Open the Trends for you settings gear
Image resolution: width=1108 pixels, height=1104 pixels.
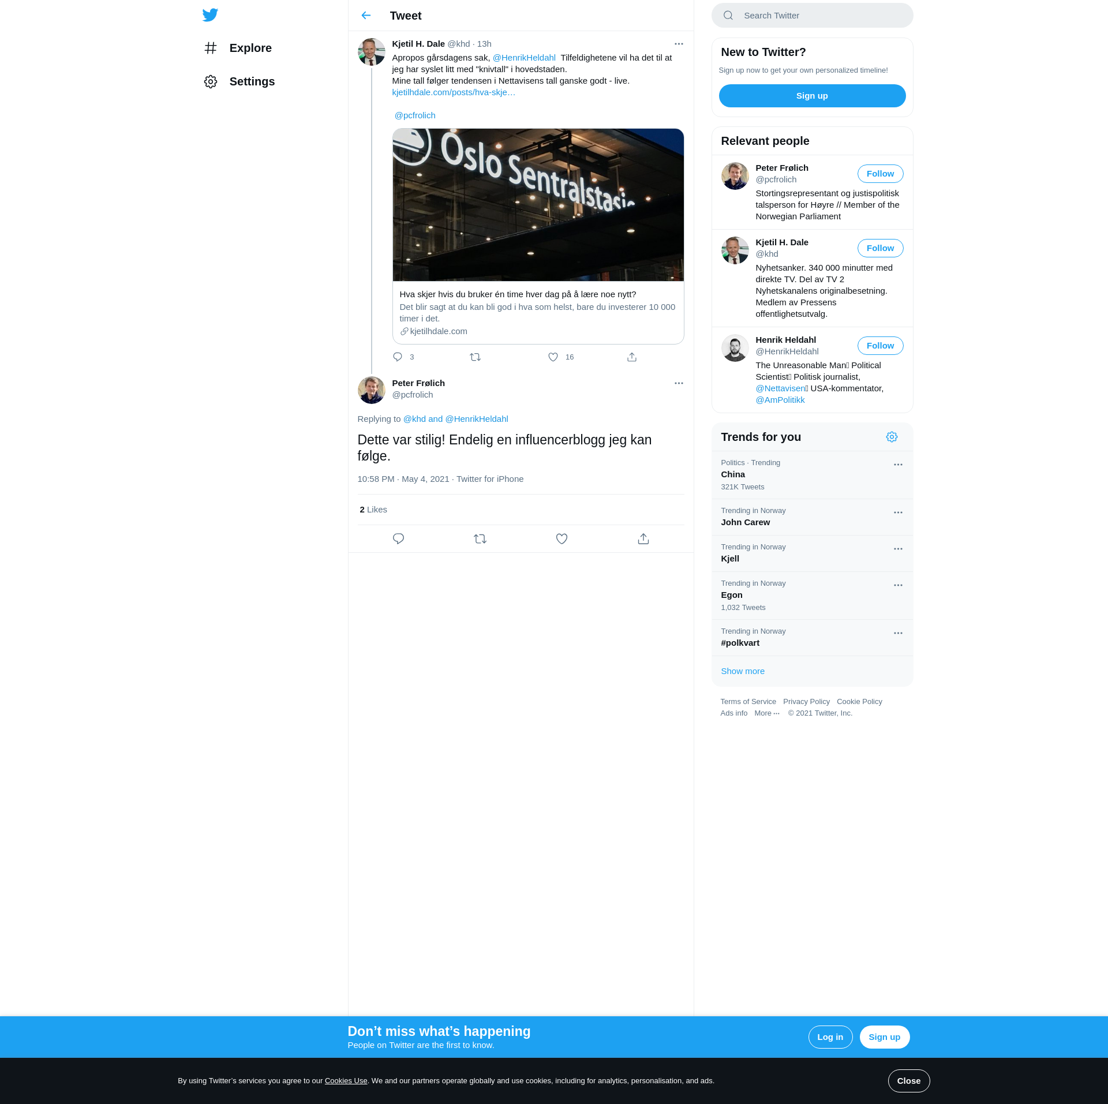click(892, 437)
